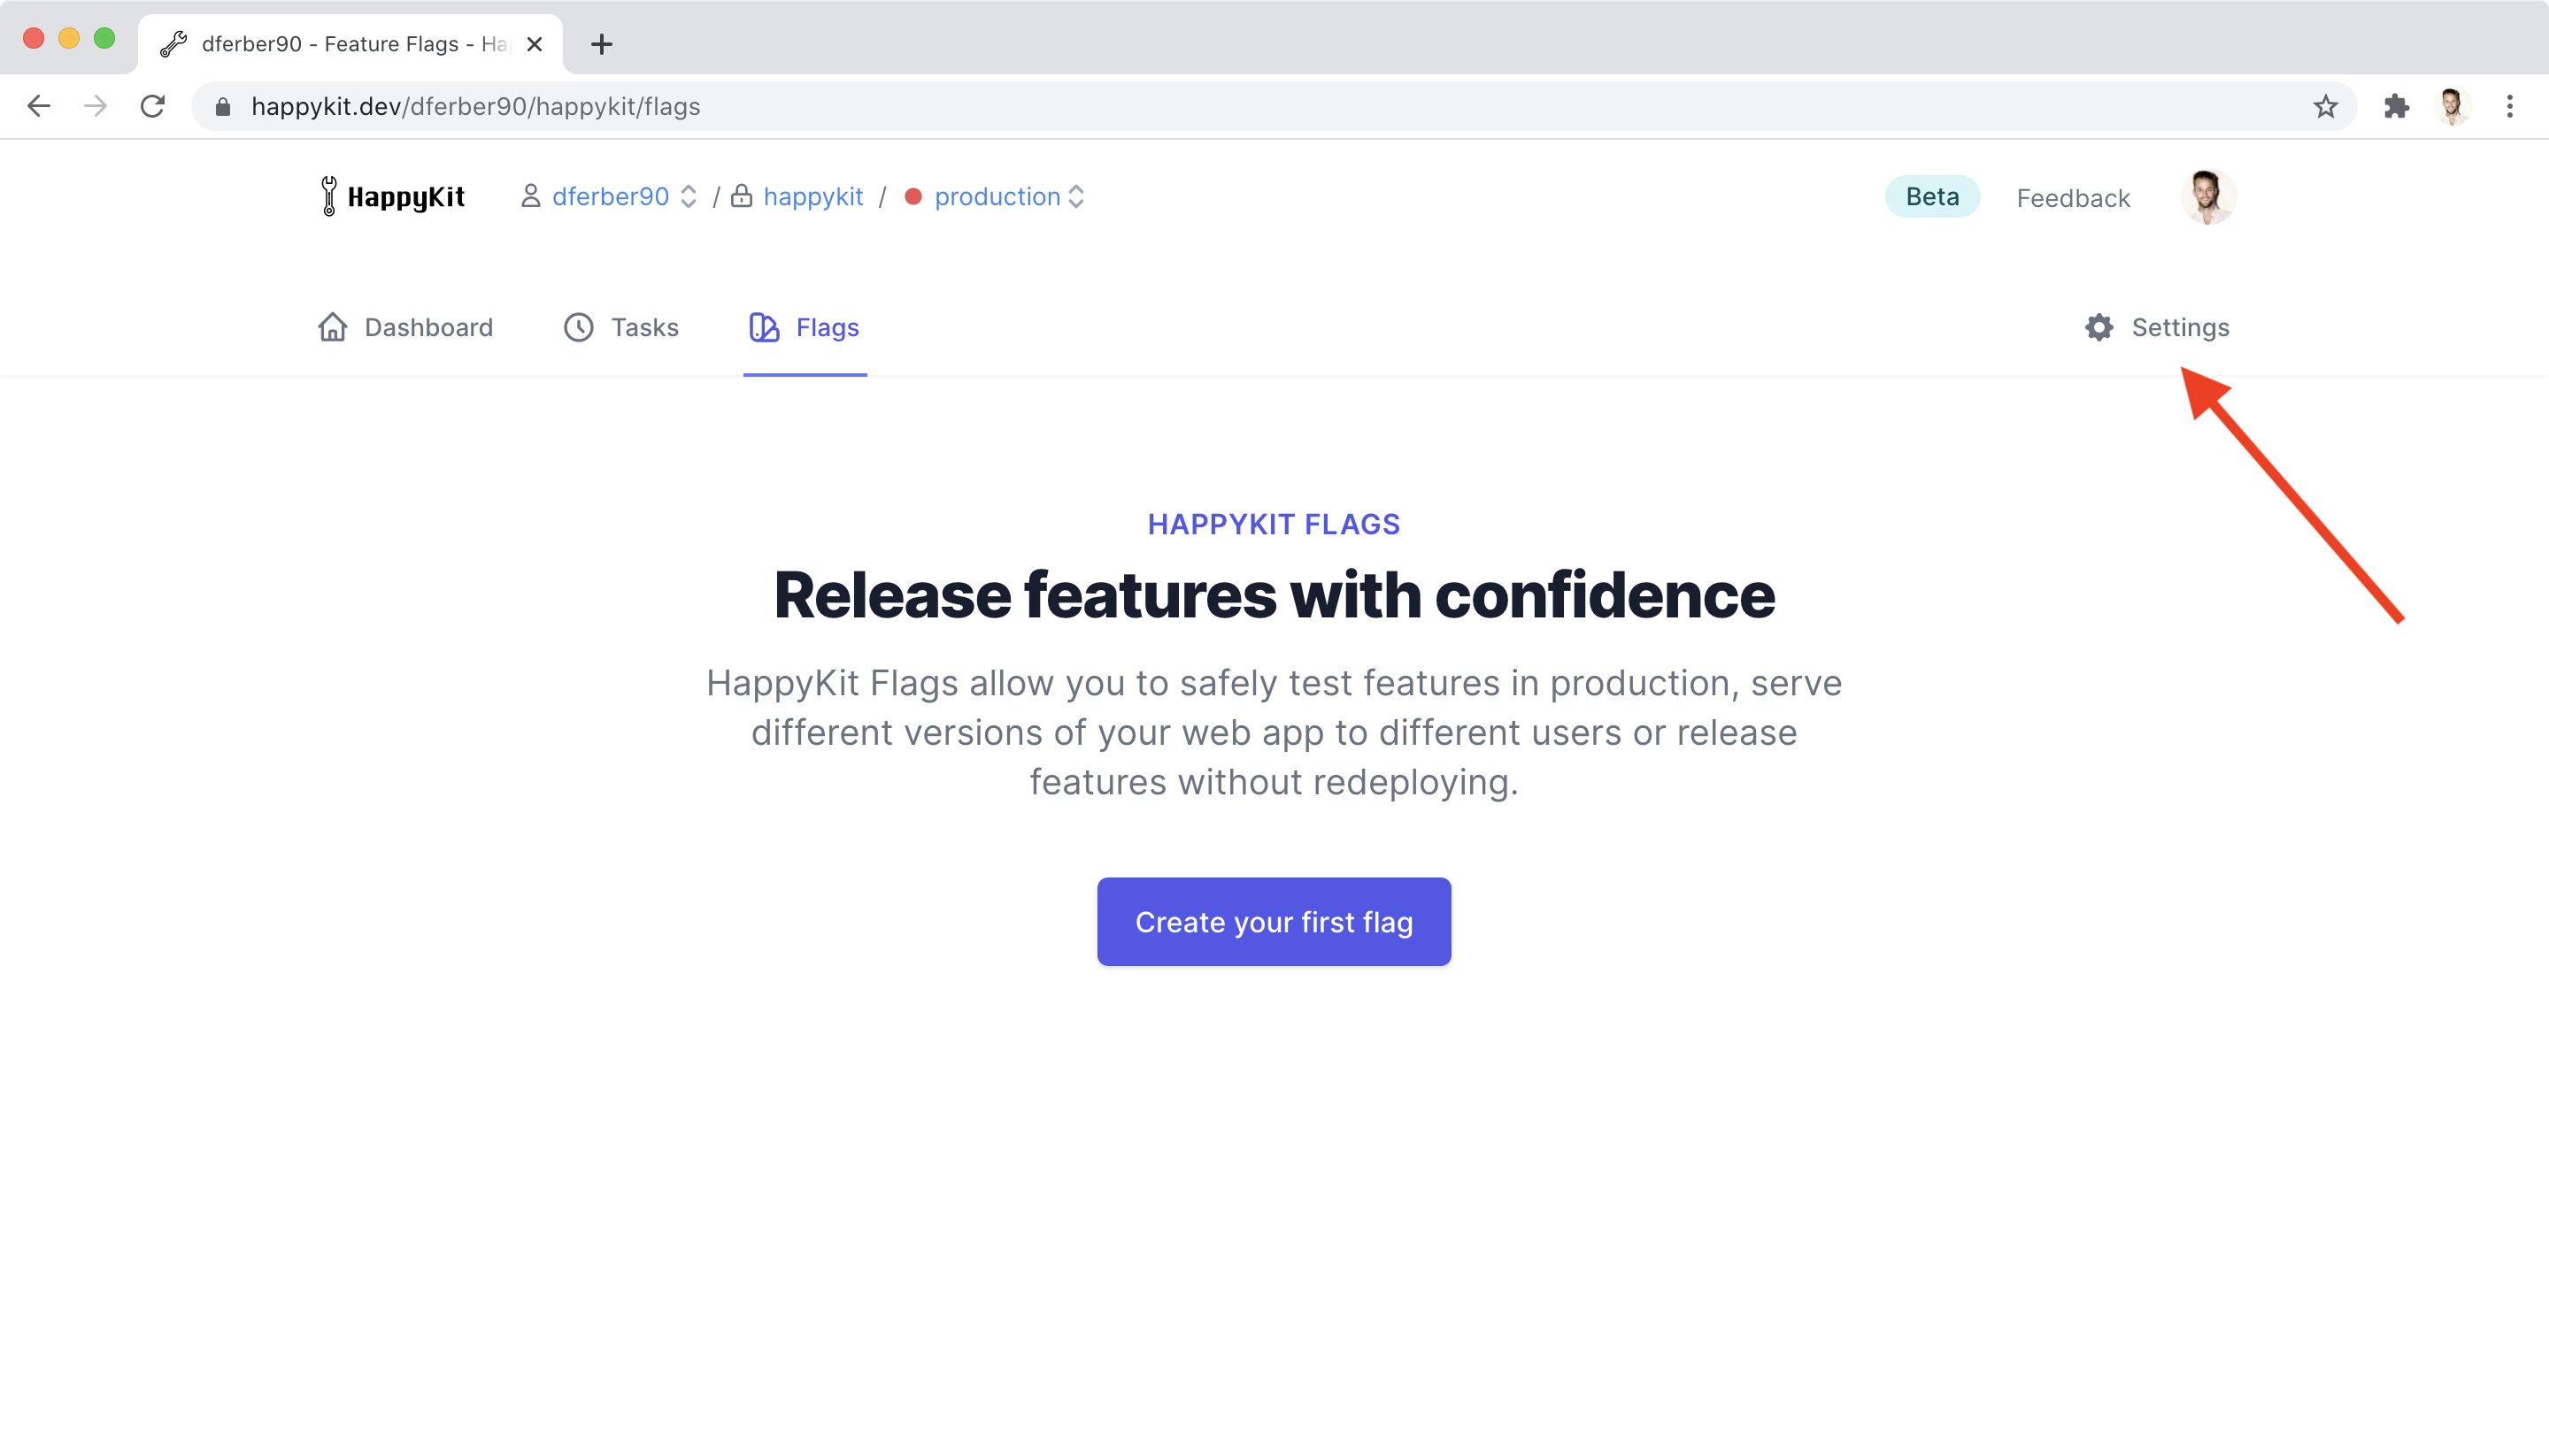Expand the dferber90 account switcher
Image resolution: width=2549 pixels, height=1456 pixels.
689,196
